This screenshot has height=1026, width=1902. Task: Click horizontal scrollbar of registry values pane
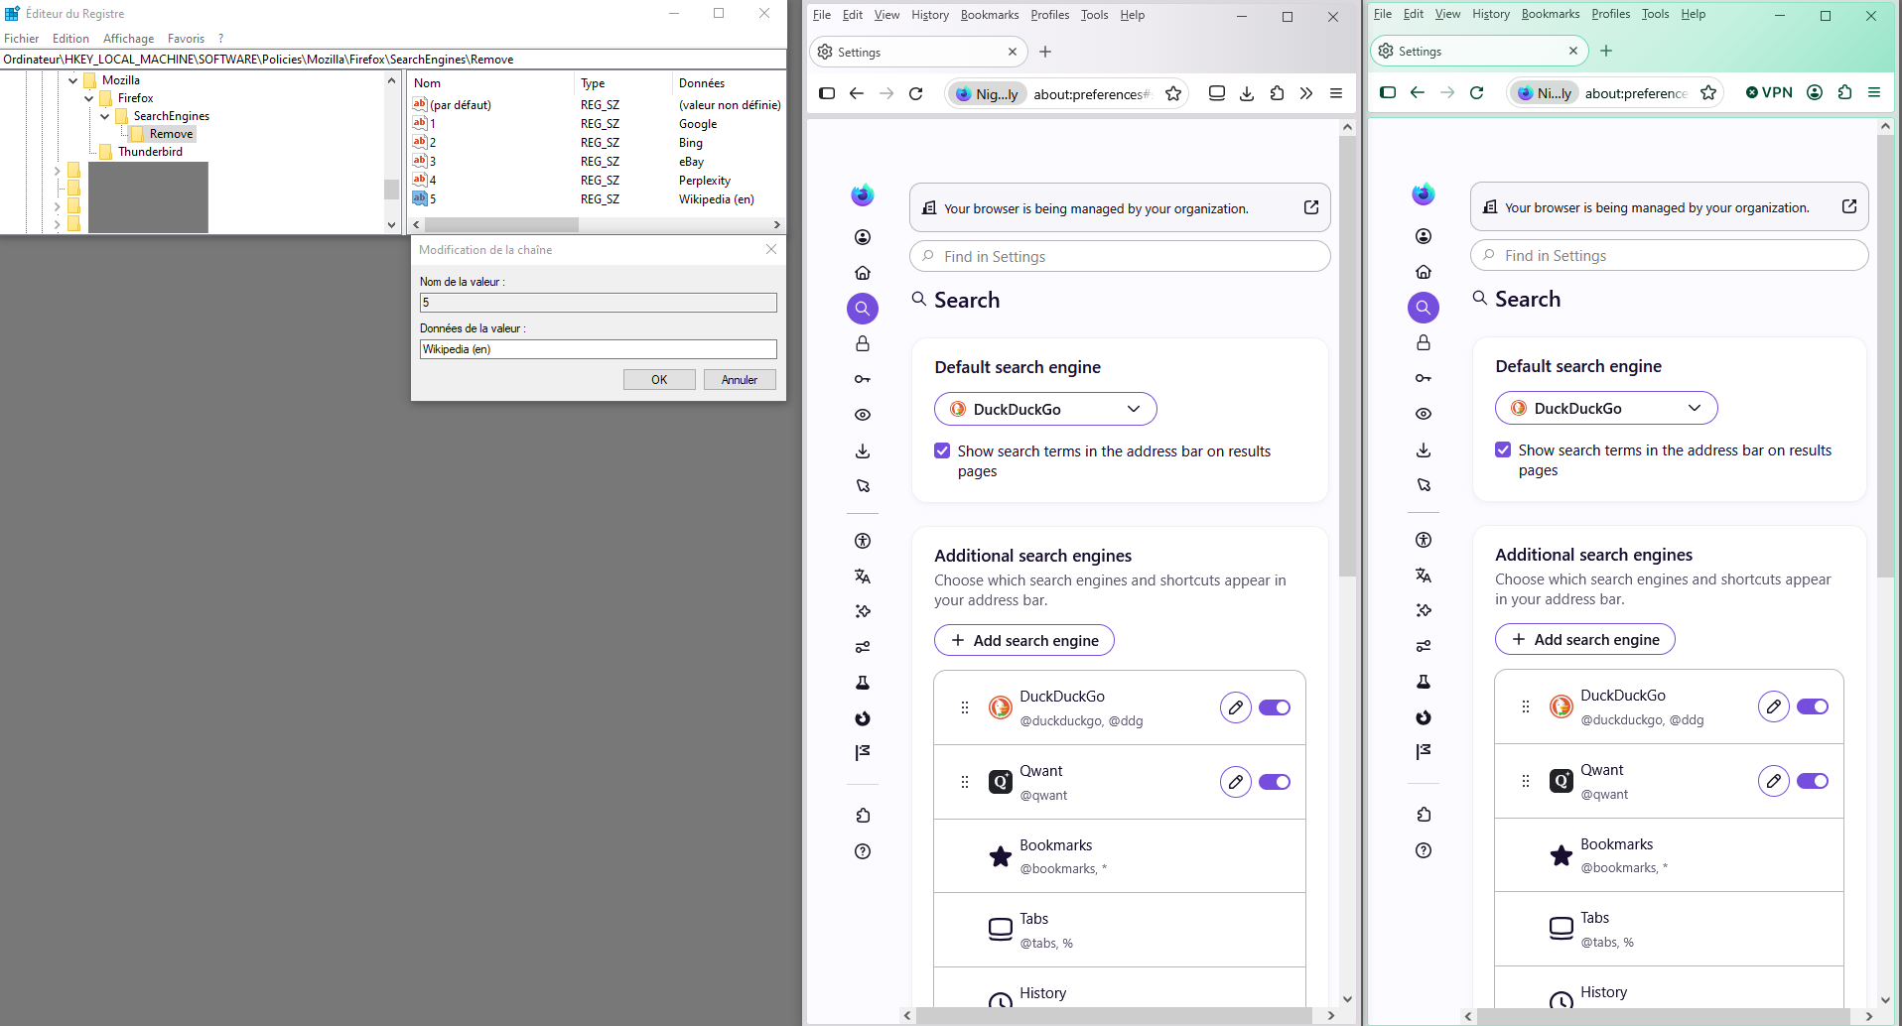[501, 225]
